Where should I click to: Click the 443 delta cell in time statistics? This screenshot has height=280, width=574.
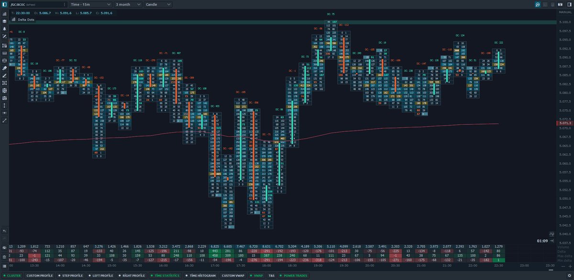(x=214, y=250)
